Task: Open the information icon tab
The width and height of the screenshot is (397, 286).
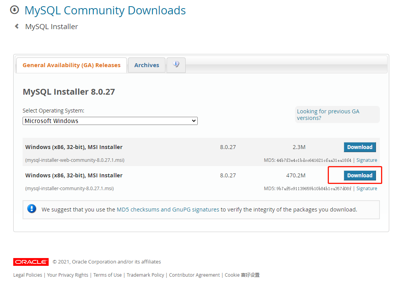Action: tap(176, 65)
